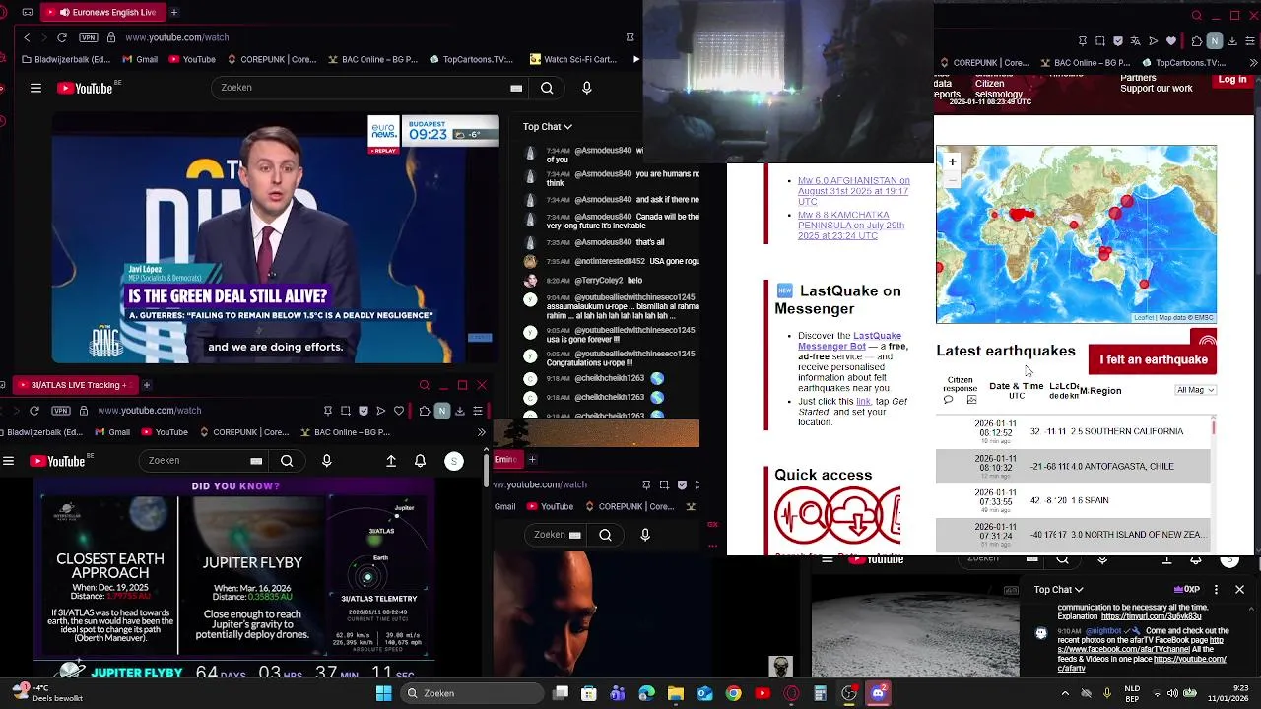Click the SOUTHERN CALIFORNIA earthquake row
This screenshot has height=709, width=1261.
[x=1072, y=431]
